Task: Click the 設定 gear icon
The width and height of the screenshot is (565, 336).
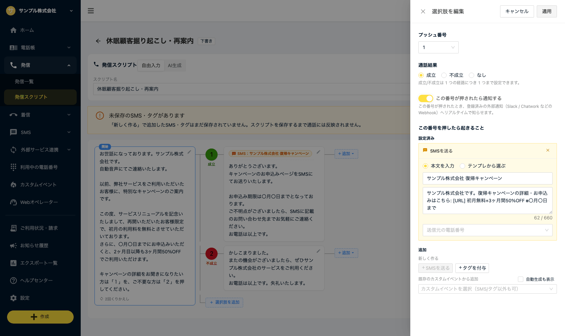Action: 13,298
